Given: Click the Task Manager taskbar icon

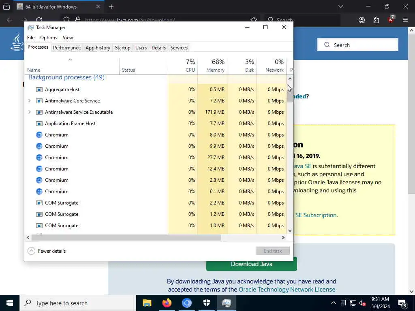Looking at the screenshot, I should 226,303.
